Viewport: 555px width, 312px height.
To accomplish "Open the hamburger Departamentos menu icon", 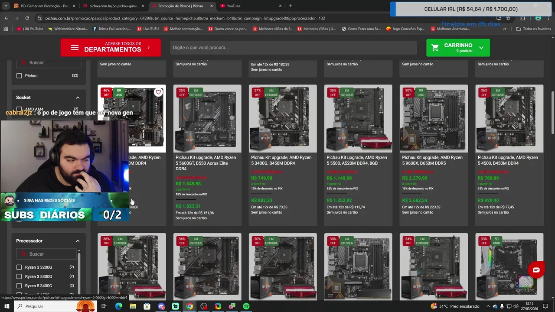I will (75, 48).
